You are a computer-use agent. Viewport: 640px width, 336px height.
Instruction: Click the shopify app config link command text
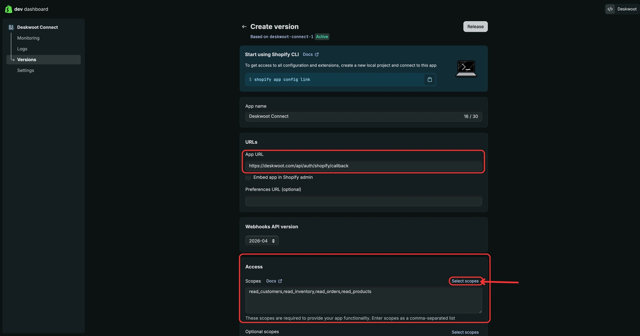pyautogui.click(x=282, y=79)
